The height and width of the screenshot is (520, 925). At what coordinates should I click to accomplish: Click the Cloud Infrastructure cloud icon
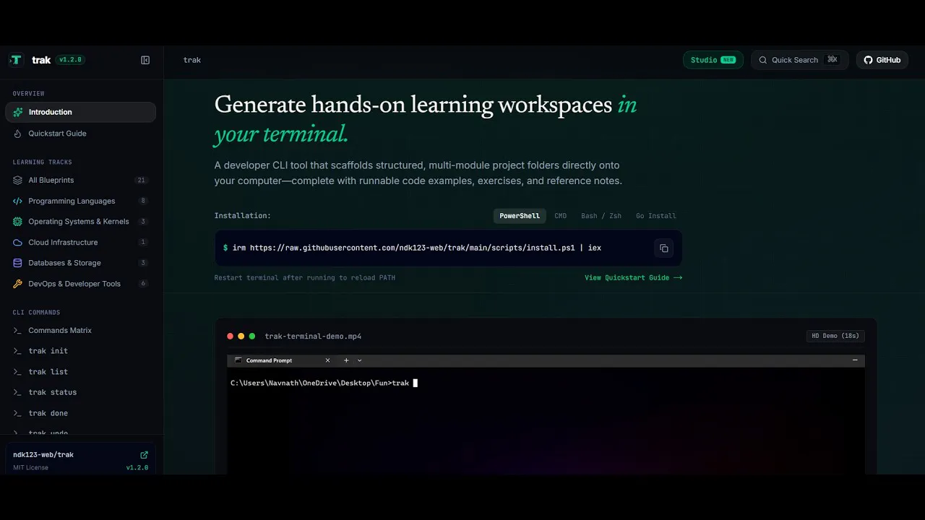coord(18,243)
